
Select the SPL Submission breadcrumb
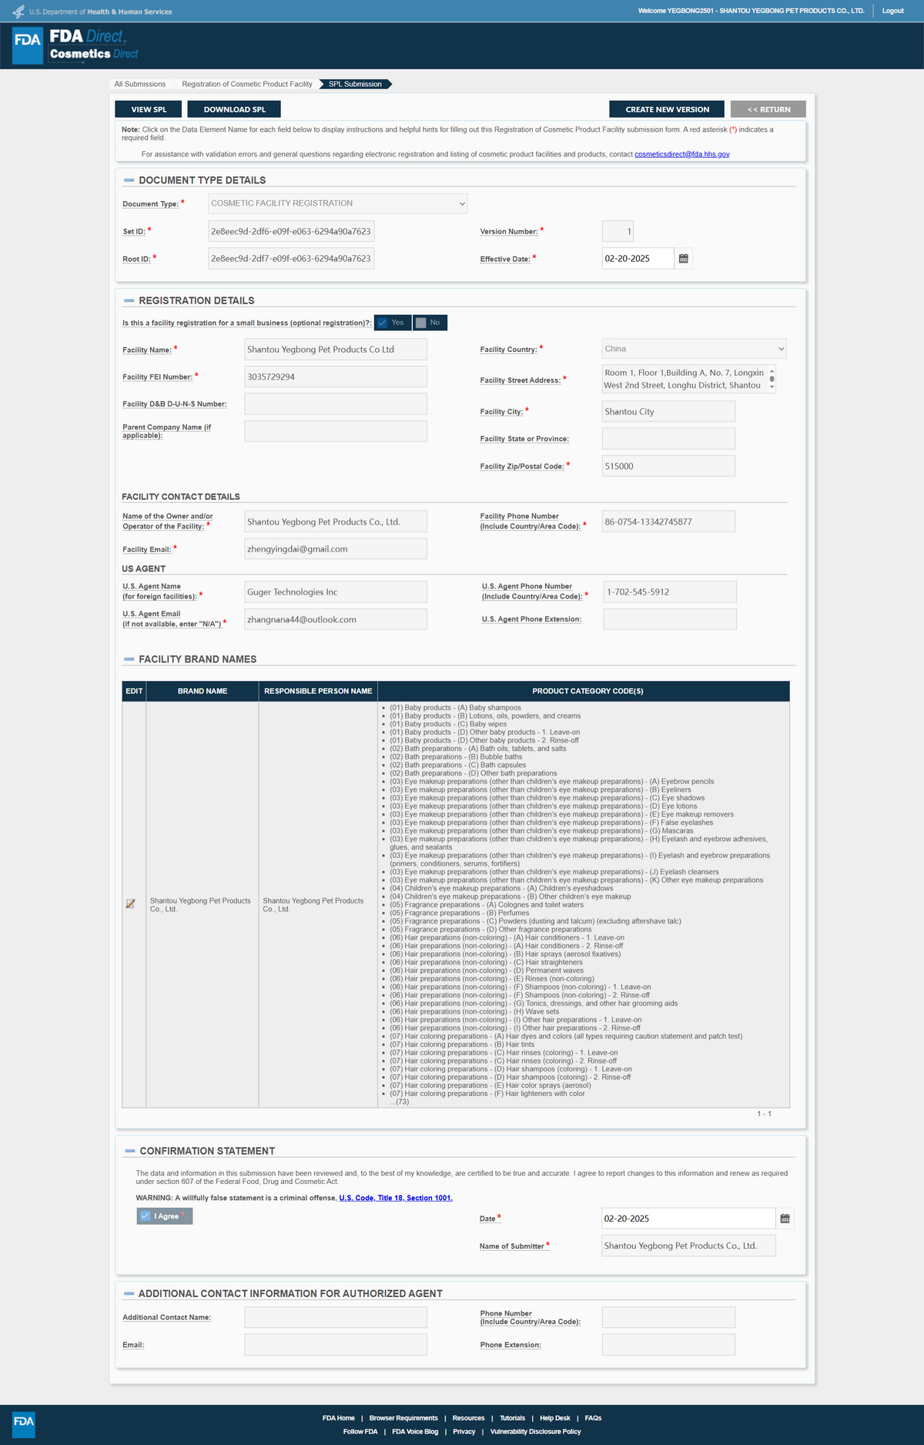(x=355, y=84)
